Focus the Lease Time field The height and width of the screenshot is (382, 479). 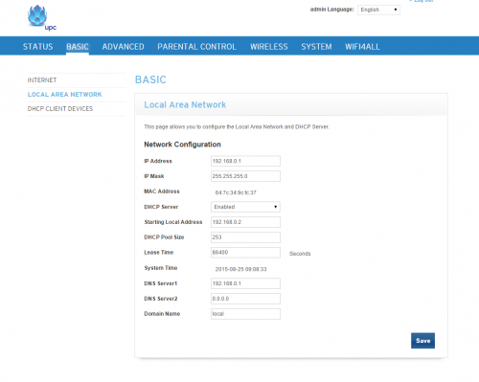click(245, 253)
